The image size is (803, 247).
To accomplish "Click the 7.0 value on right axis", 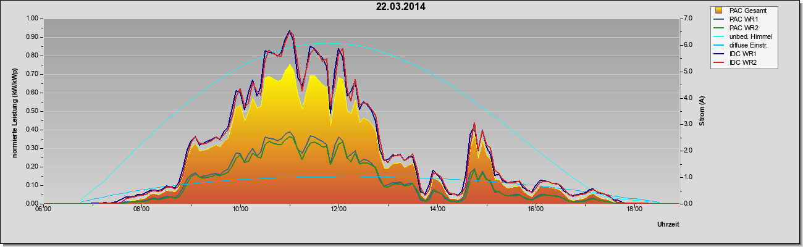I will click(687, 19).
